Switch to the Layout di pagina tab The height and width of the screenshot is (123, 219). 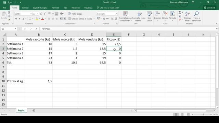[40, 8]
